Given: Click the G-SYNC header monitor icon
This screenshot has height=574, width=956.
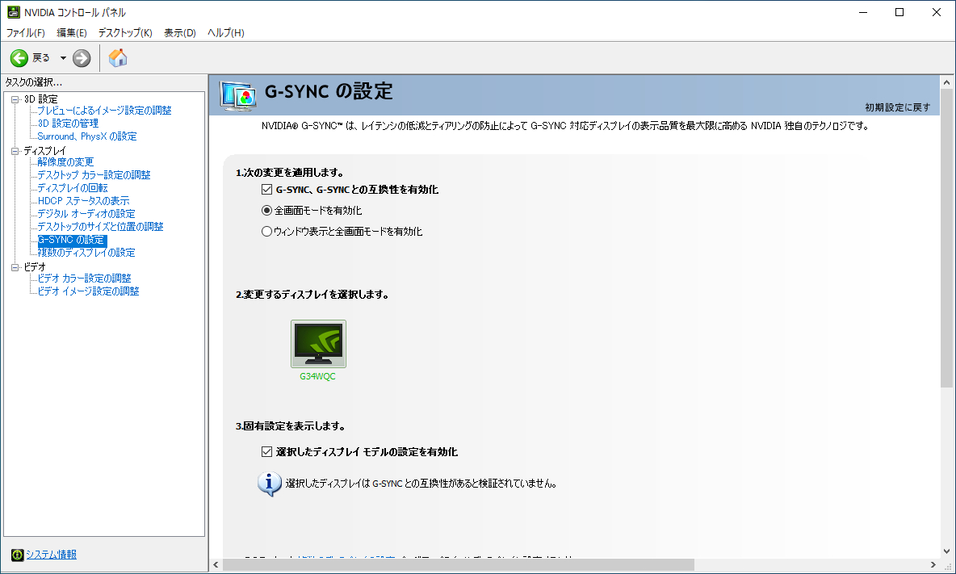Looking at the screenshot, I should click(x=237, y=95).
